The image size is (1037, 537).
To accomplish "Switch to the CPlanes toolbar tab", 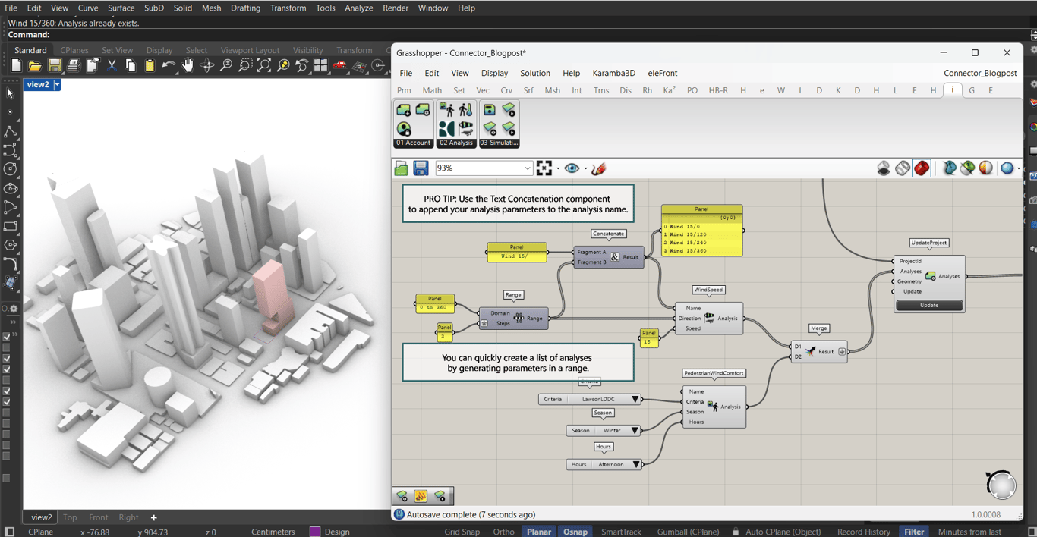I will pyautogui.click(x=74, y=50).
